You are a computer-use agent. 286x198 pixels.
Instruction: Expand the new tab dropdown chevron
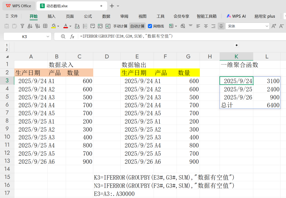[x=118, y=6]
